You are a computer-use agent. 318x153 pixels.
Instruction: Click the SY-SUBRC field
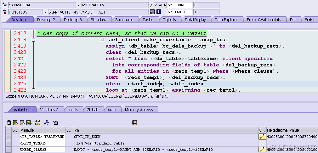tap(180, 5)
